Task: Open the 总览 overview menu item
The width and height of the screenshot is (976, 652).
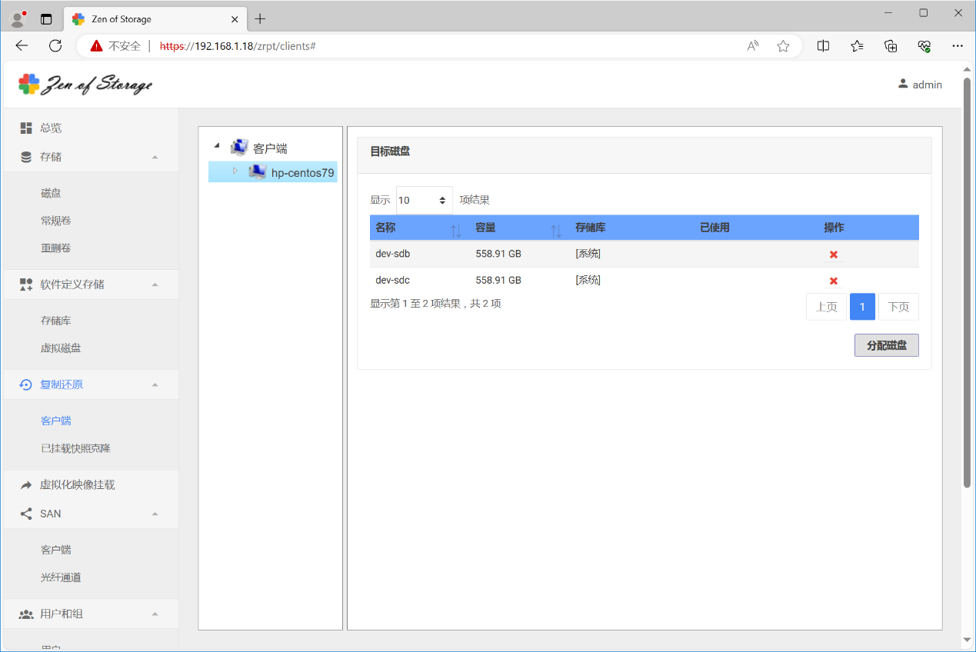Action: click(x=51, y=128)
